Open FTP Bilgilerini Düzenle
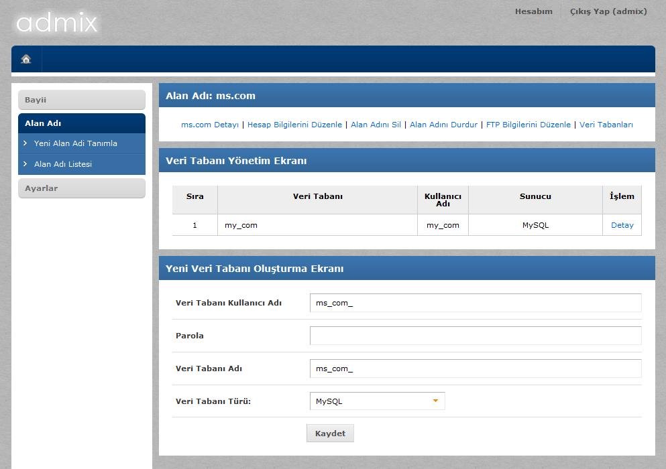 pos(528,125)
